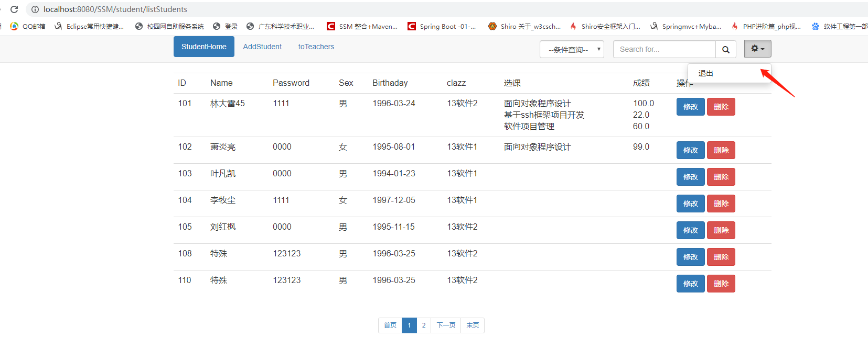This screenshot has width=868, height=338.
Task: Open the 登录 bookmark
Action: pos(226,26)
